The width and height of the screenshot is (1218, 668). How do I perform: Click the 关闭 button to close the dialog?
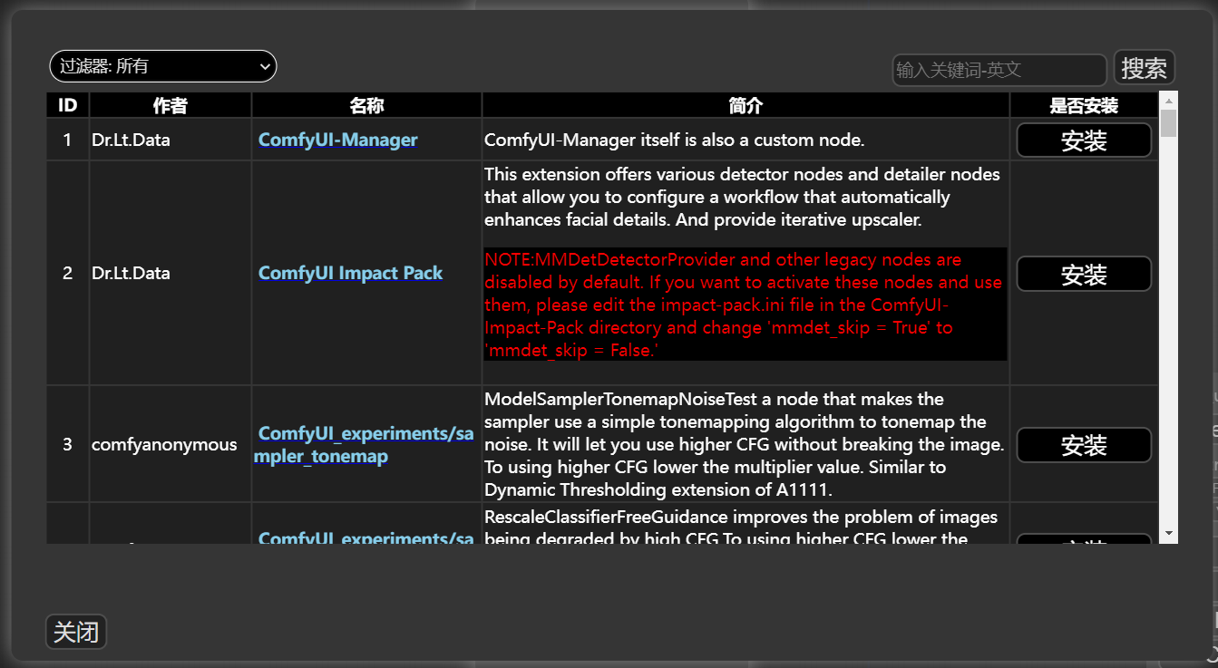tap(75, 632)
